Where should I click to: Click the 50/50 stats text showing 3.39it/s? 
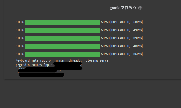tap(122, 38)
